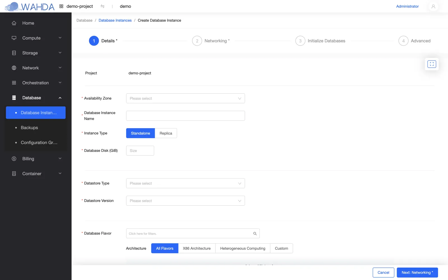Viewport: 448px width, 280px height.
Task: Open Backups in the sidebar
Action: (x=36, y=127)
